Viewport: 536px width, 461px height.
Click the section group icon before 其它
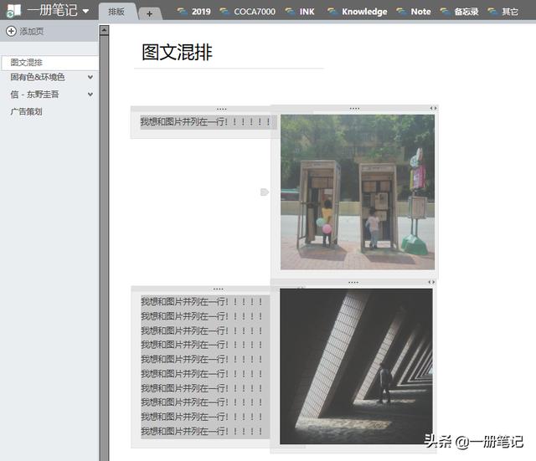[x=492, y=12]
